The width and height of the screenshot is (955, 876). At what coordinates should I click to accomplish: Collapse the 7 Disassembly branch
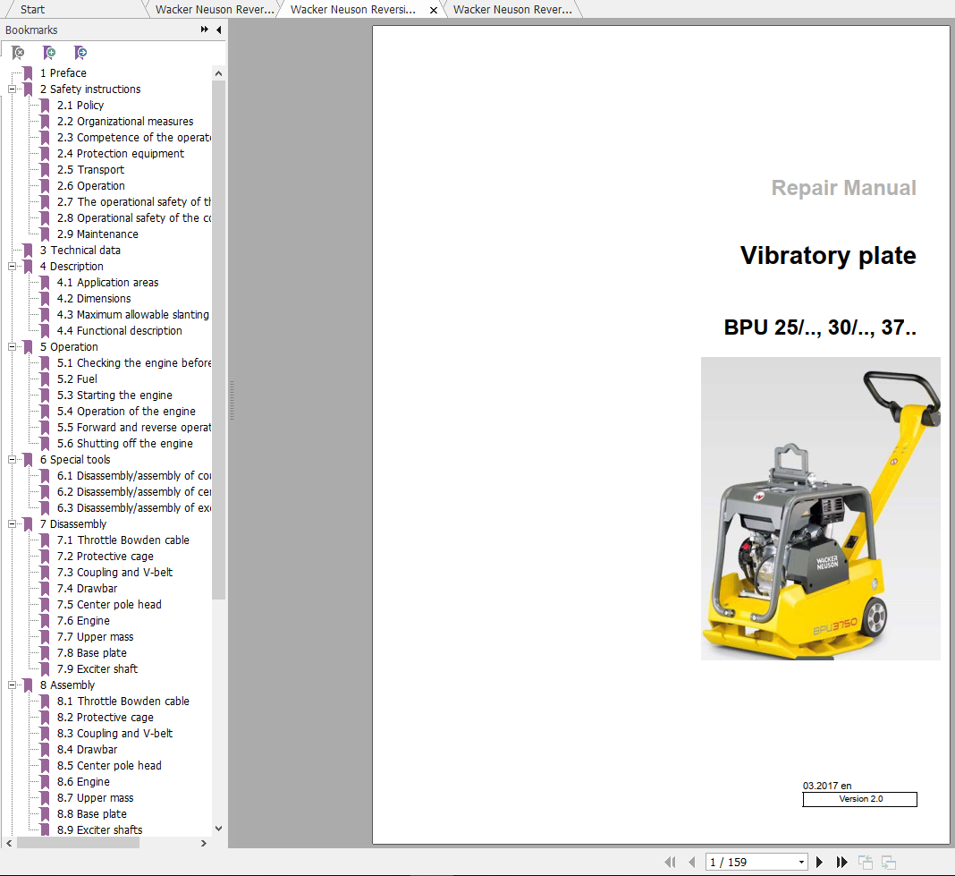pyautogui.click(x=12, y=524)
